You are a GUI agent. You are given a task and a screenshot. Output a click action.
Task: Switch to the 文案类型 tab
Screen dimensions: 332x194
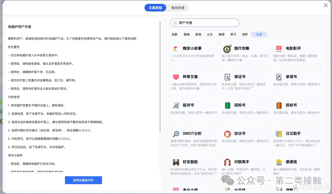[x=155, y=8]
